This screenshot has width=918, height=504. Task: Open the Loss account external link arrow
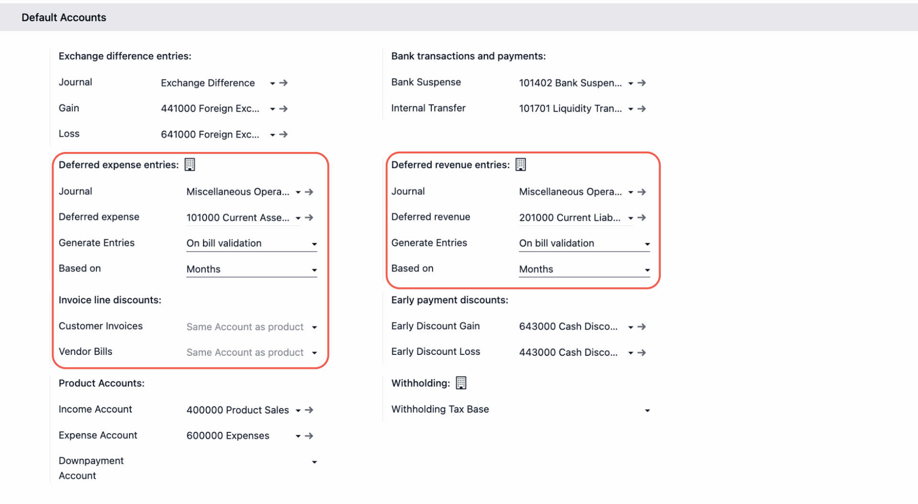[284, 135]
